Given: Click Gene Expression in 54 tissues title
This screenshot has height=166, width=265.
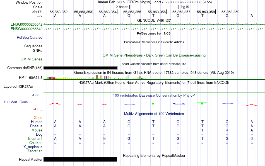Looking at the screenshot, I should (x=154, y=72).
